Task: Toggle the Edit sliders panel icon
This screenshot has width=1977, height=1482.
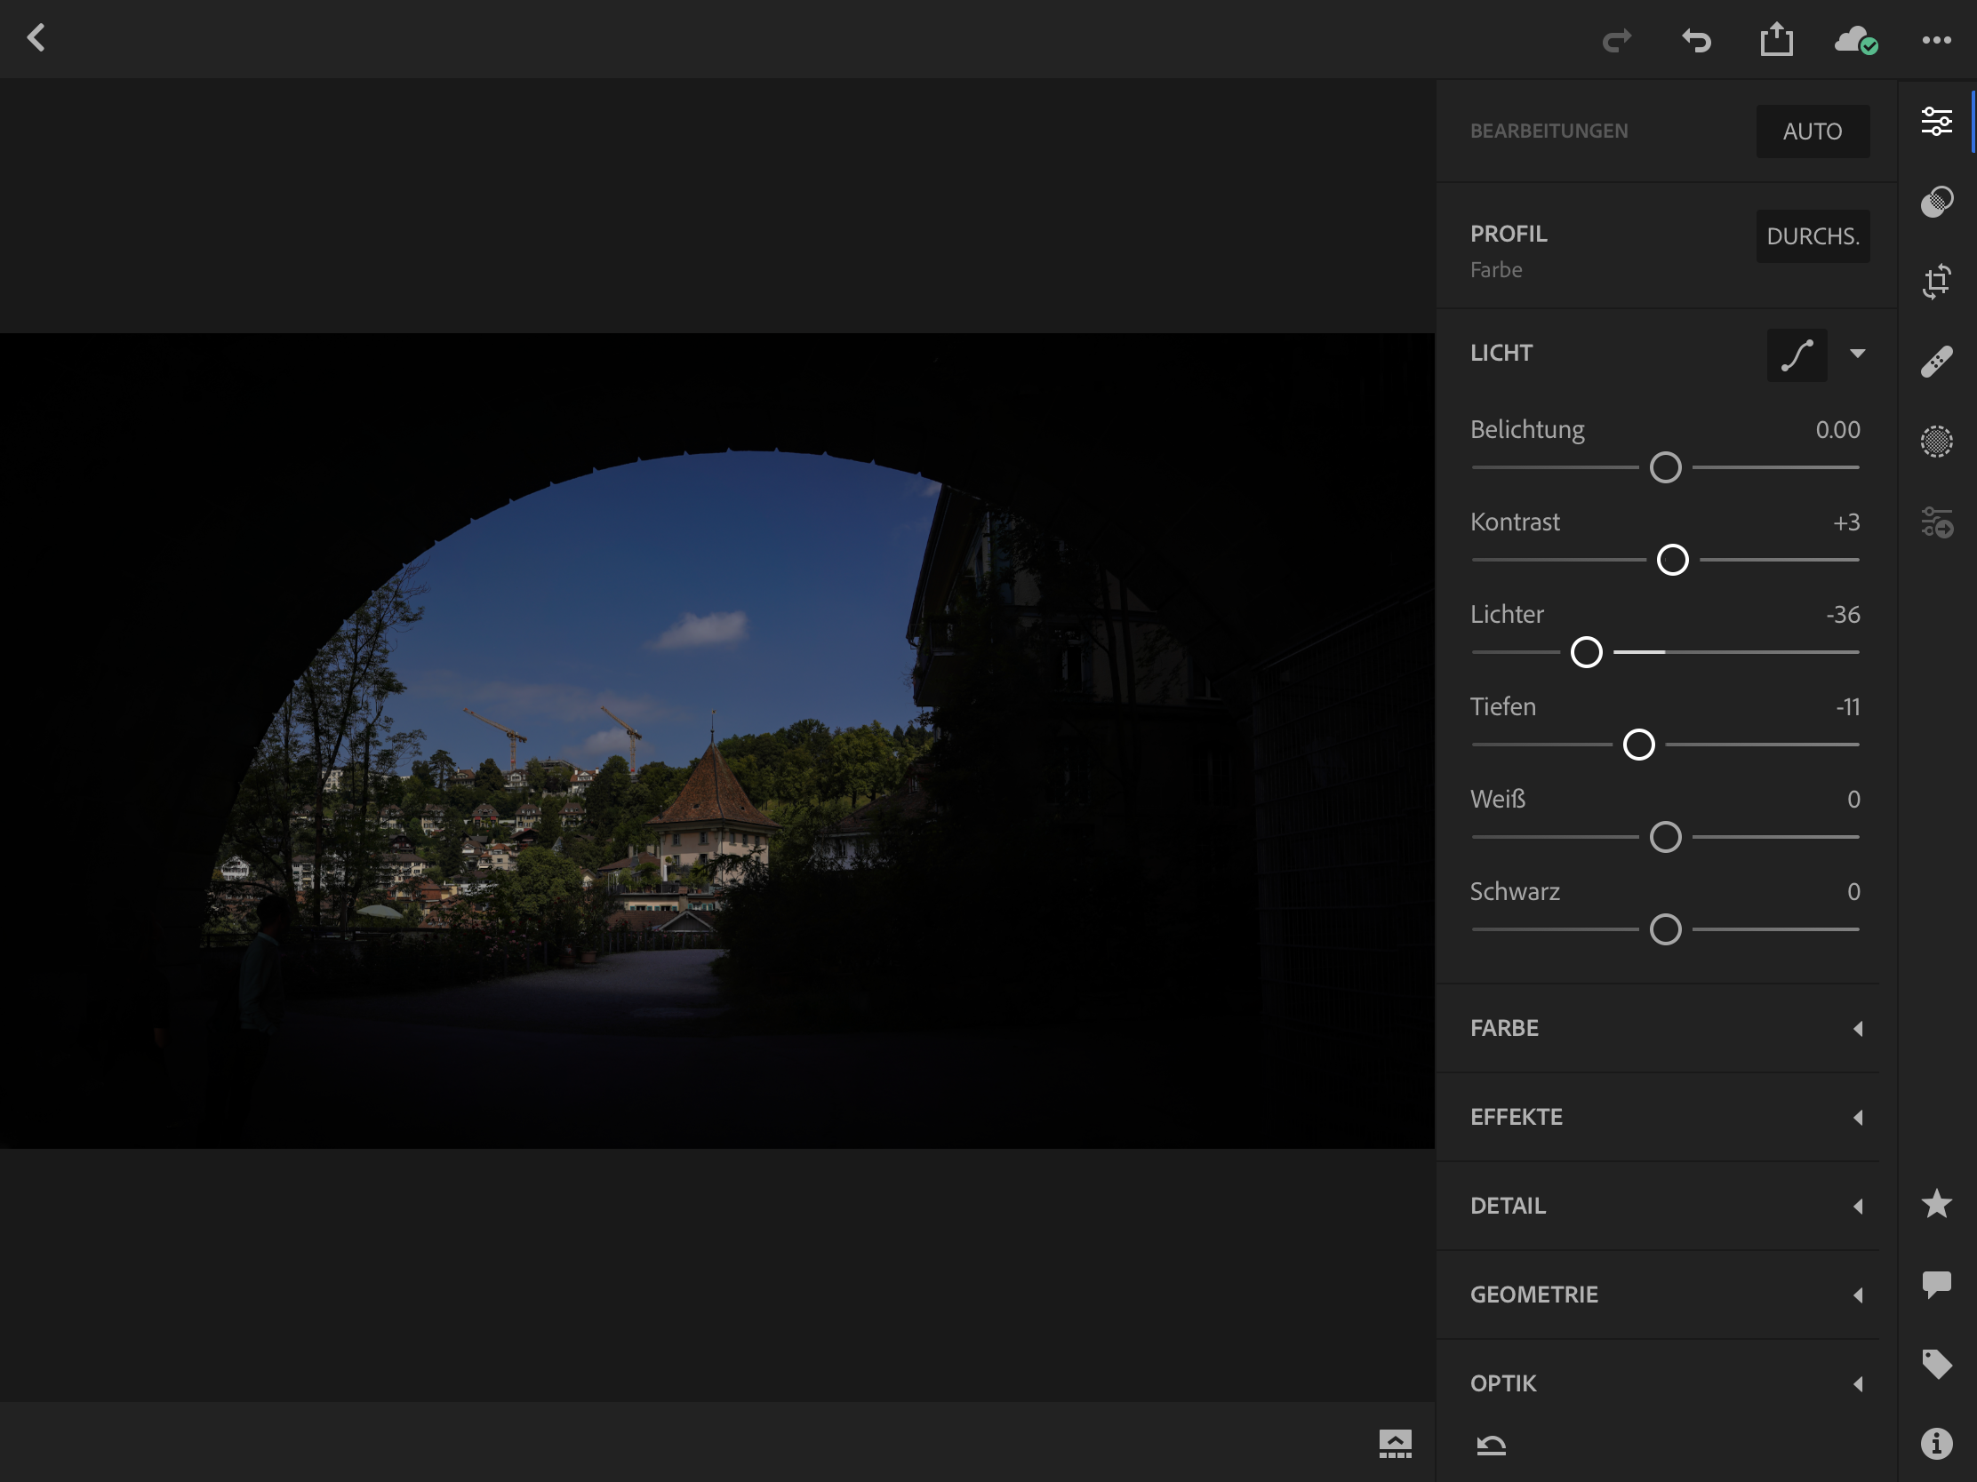Action: [1936, 122]
